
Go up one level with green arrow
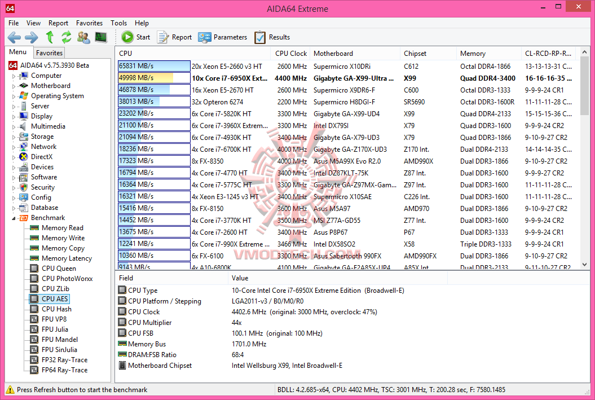[50, 37]
